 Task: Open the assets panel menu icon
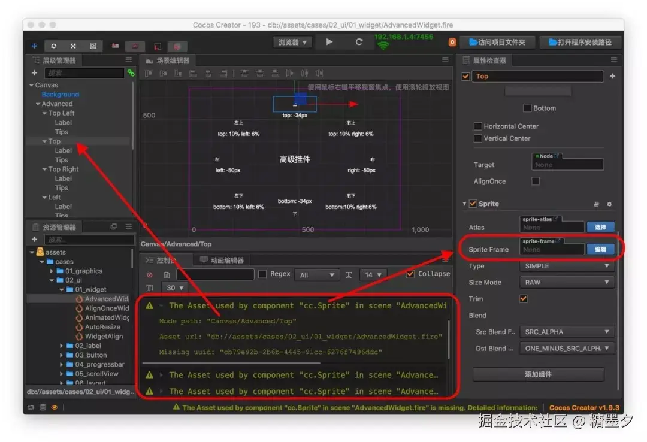point(129,226)
